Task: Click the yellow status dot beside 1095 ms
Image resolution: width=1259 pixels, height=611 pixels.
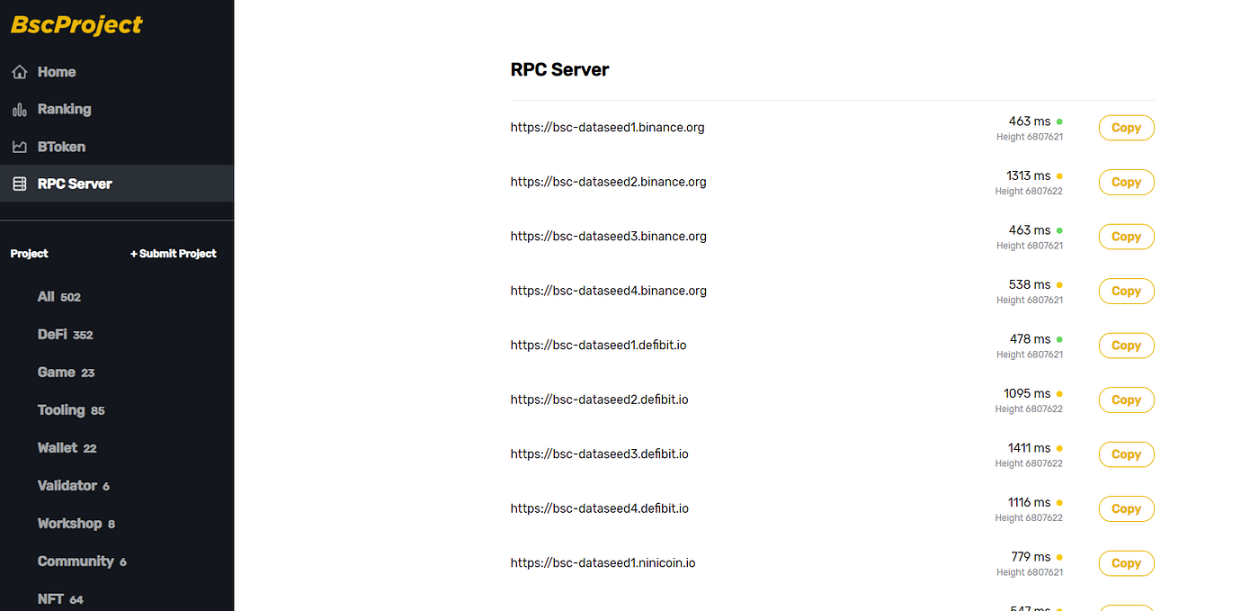Action: pyautogui.click(x=1059, y=394)
